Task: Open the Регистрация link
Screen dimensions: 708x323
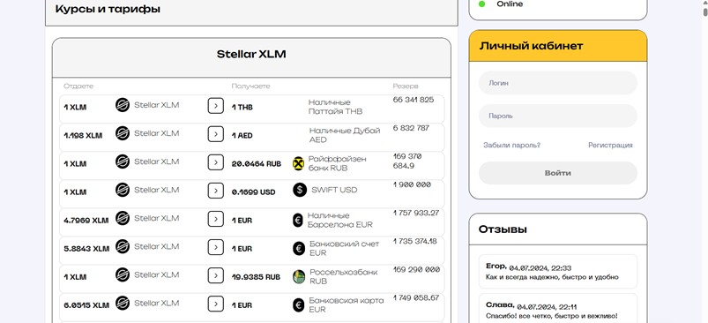Action: [x=610, y=145]
